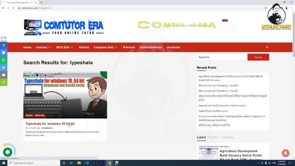Open the Typeshala article thumbnail image
The image size is (295, 166).
(65, 95)
